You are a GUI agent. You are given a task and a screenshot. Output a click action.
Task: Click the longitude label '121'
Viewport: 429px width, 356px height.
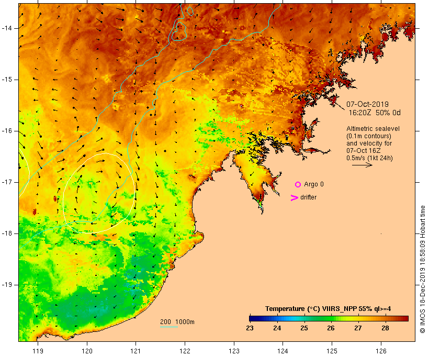pos(136,351)
